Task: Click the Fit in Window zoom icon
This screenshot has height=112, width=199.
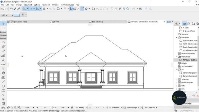Action: point(19,108)
